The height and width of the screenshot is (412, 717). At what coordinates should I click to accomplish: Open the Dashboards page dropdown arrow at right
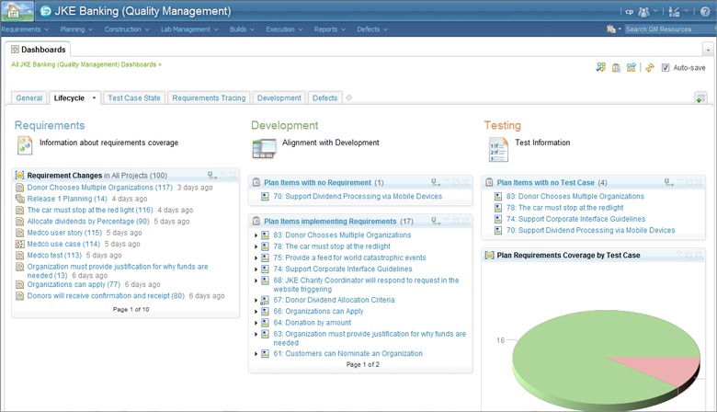[x=708, y=50]
